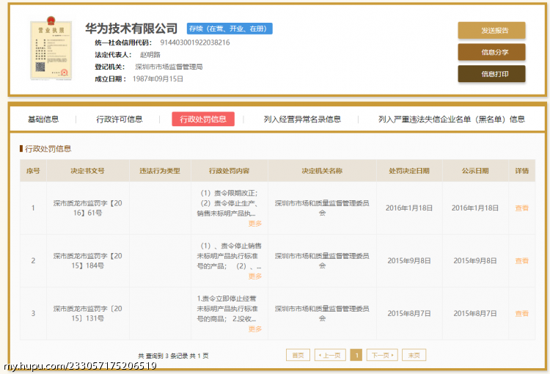Click the 共查询到3条记录 summary text
This screenshot has height=374, width=550.
point(173,356)
